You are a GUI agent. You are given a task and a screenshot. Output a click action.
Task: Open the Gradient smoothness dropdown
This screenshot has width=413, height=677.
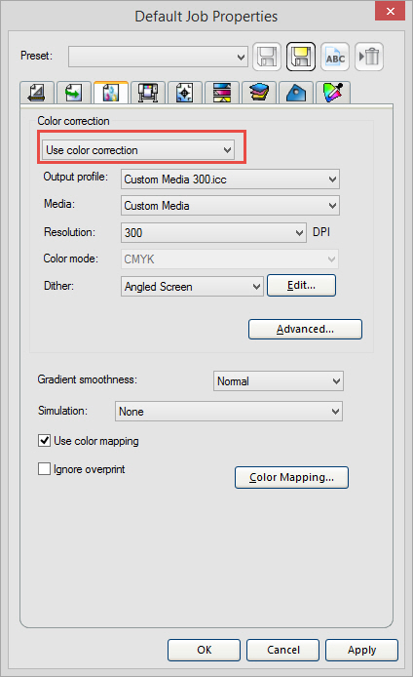point(279,381)
